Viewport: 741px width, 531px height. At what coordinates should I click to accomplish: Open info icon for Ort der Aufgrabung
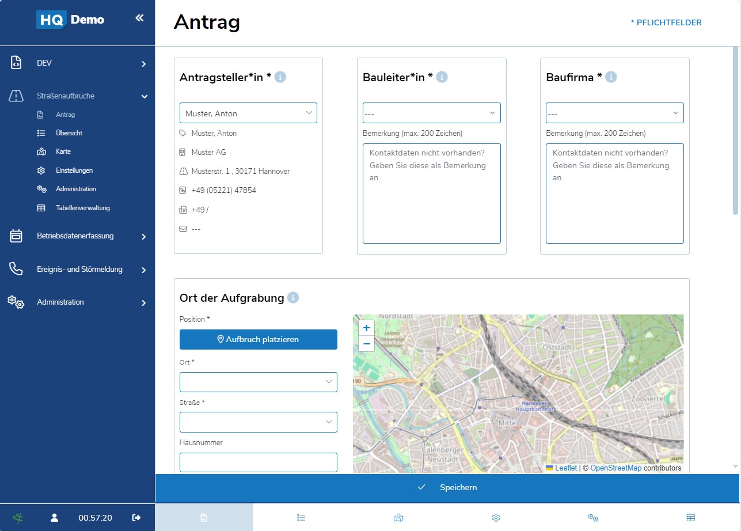point(293,298)
